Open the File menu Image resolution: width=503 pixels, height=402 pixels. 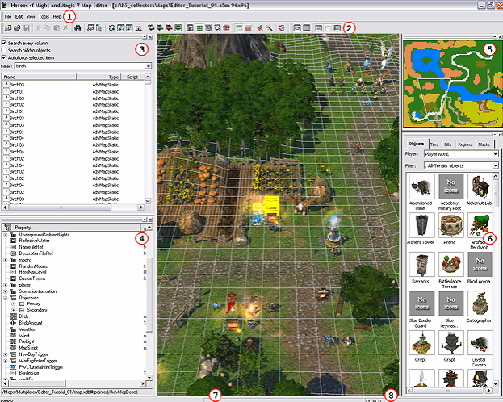coord(8,17)
